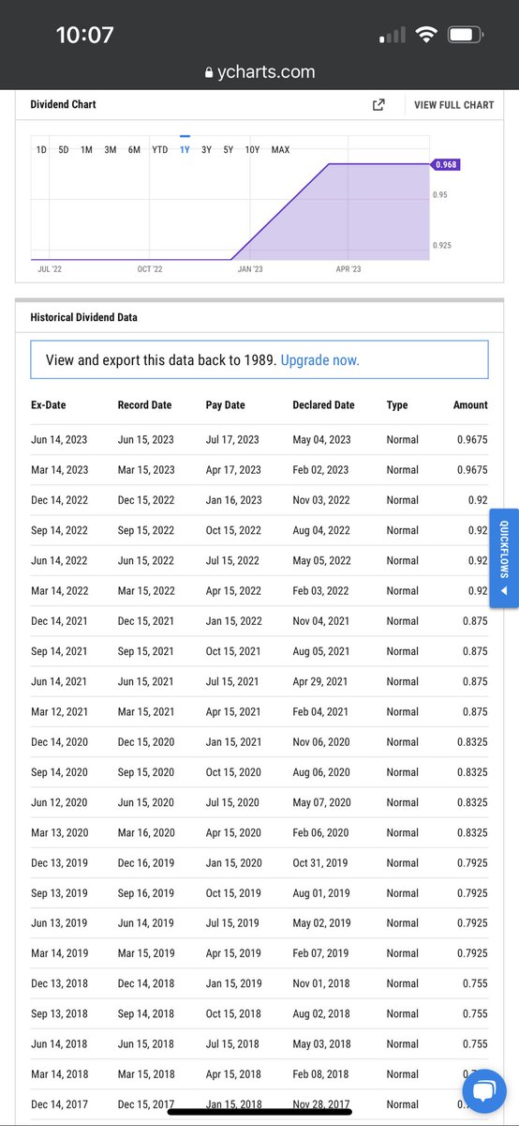Click ex-date Mar 14, 2023
This screenshot has width=519, height=1126.
click(x=60, y=470)
